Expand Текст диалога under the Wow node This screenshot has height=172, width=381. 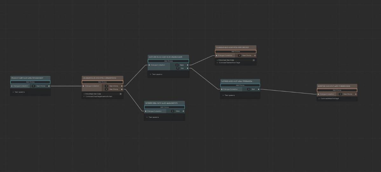coord(147,117)
